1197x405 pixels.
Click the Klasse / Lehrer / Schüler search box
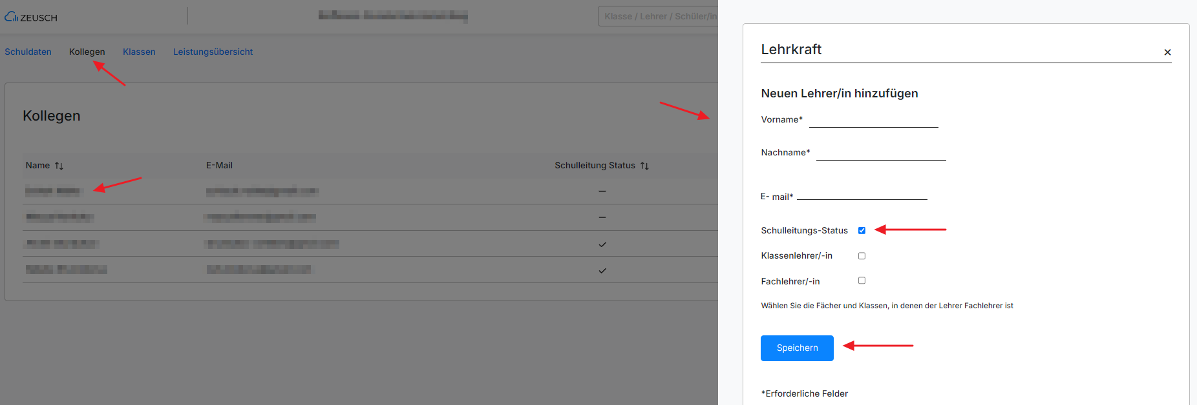658,16
